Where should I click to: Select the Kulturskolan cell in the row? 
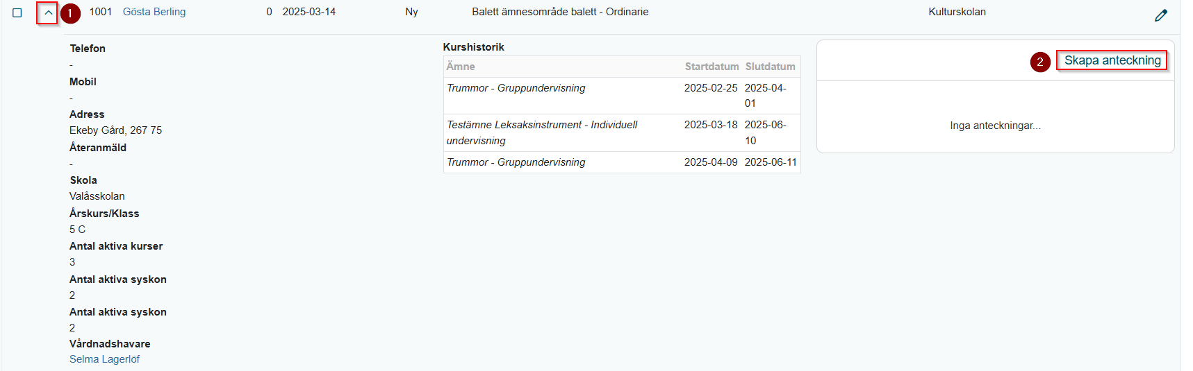pyautogui.click(x=957, y=12)
